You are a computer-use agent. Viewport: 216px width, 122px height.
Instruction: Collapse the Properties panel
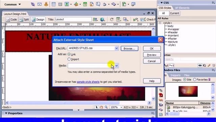tap(6, 113)
